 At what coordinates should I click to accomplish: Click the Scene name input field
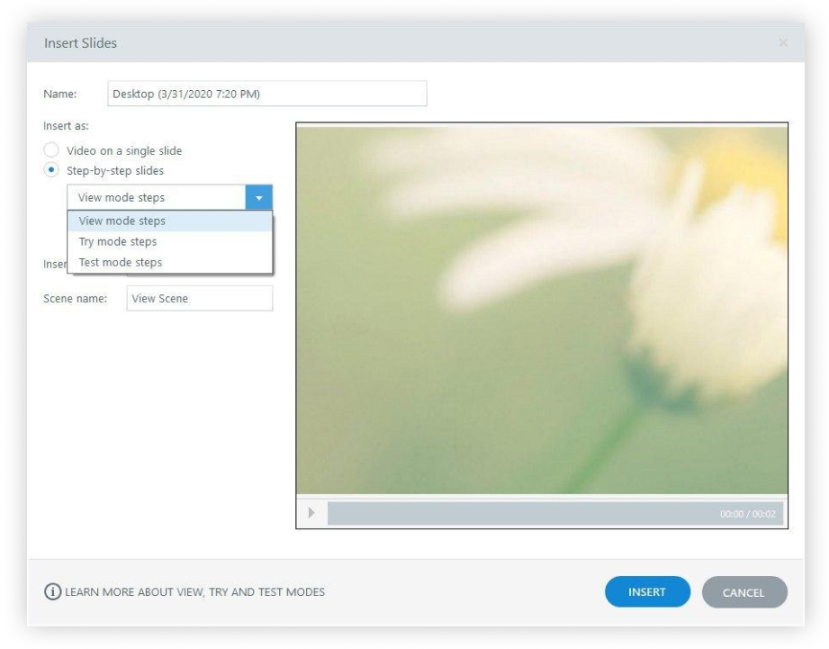199,298
